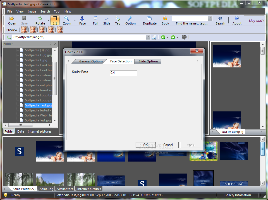This screenshot has height=200, width=268.
Task: Open the forward history dropdown arrow
Action: [177, 37]
